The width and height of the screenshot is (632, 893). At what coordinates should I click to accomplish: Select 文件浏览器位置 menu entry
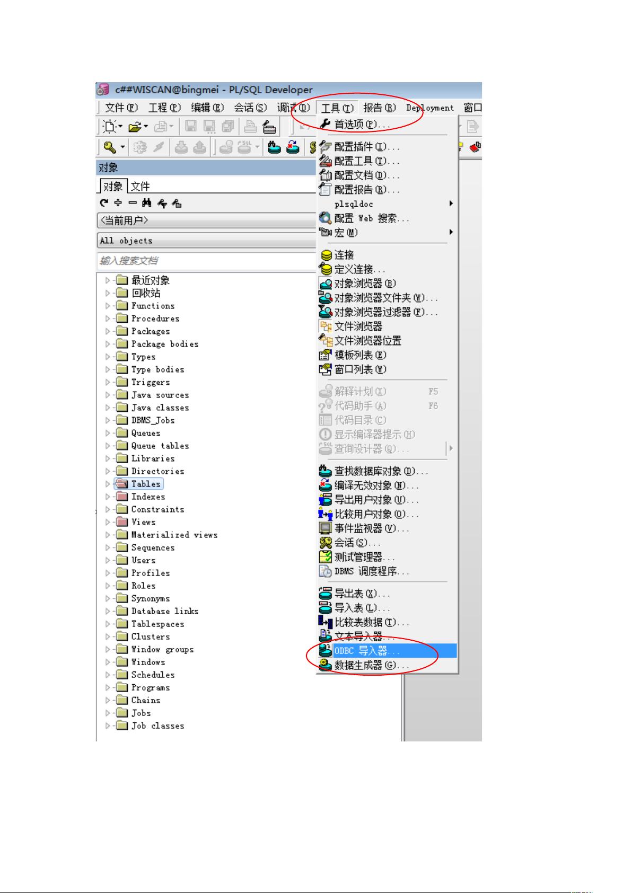pos(387,341)
